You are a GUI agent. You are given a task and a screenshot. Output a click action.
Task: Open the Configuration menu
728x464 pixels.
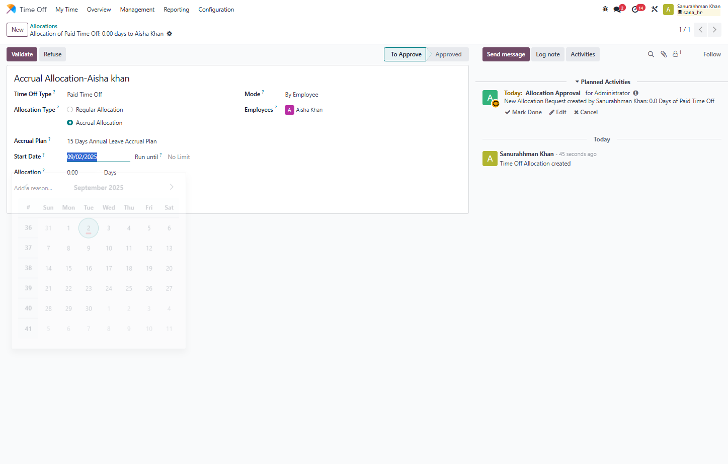(x=216, y=10)
